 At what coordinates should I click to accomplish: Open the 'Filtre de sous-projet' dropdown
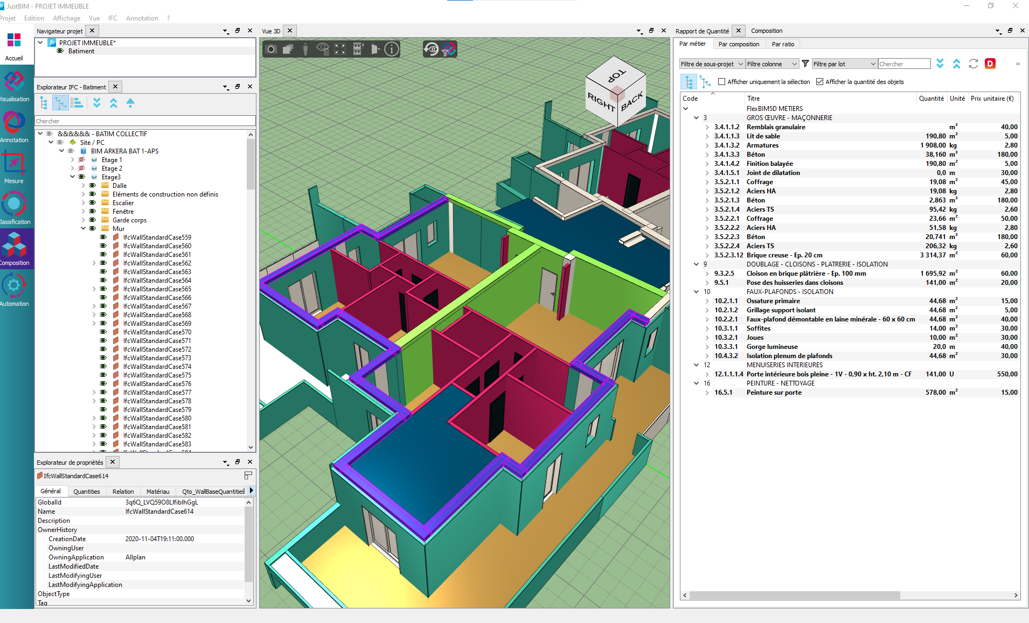[711, 64]
